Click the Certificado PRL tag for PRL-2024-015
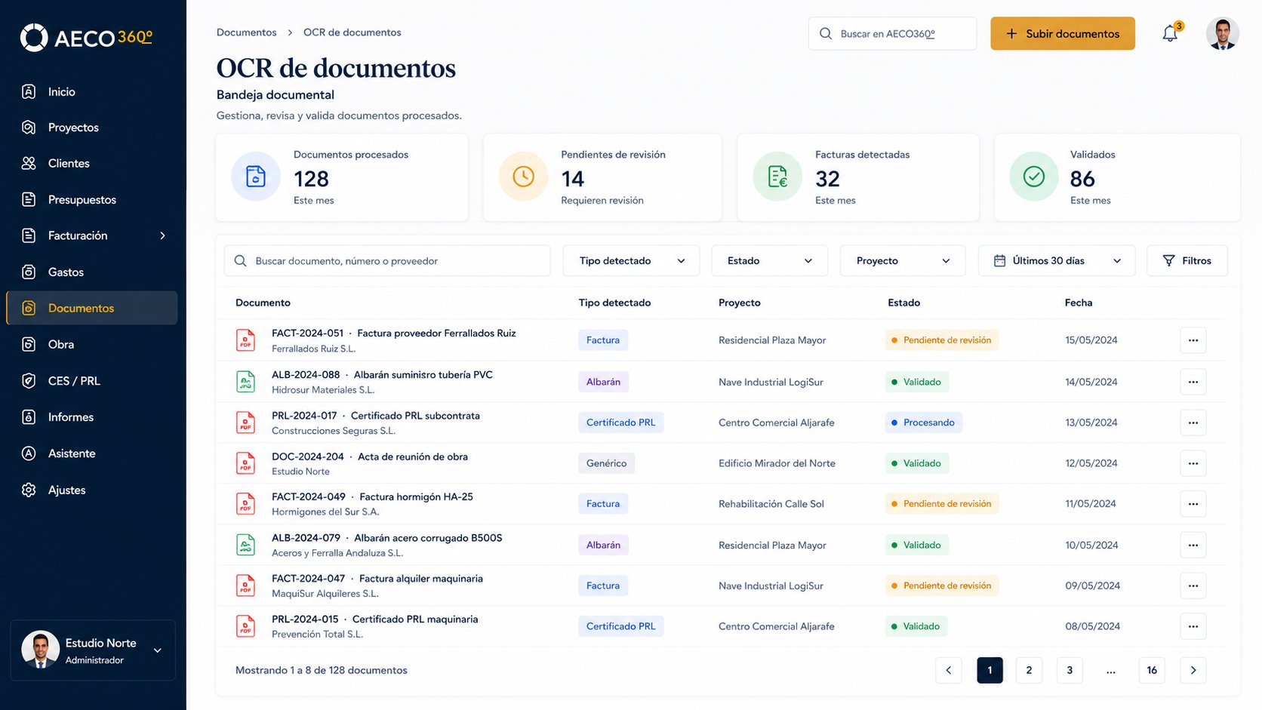The width and height of the screenshot is (1262, 710). click(x=621, y=626)
